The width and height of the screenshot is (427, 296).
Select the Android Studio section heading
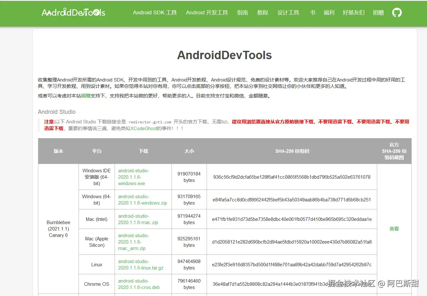(x=57, y=112)
